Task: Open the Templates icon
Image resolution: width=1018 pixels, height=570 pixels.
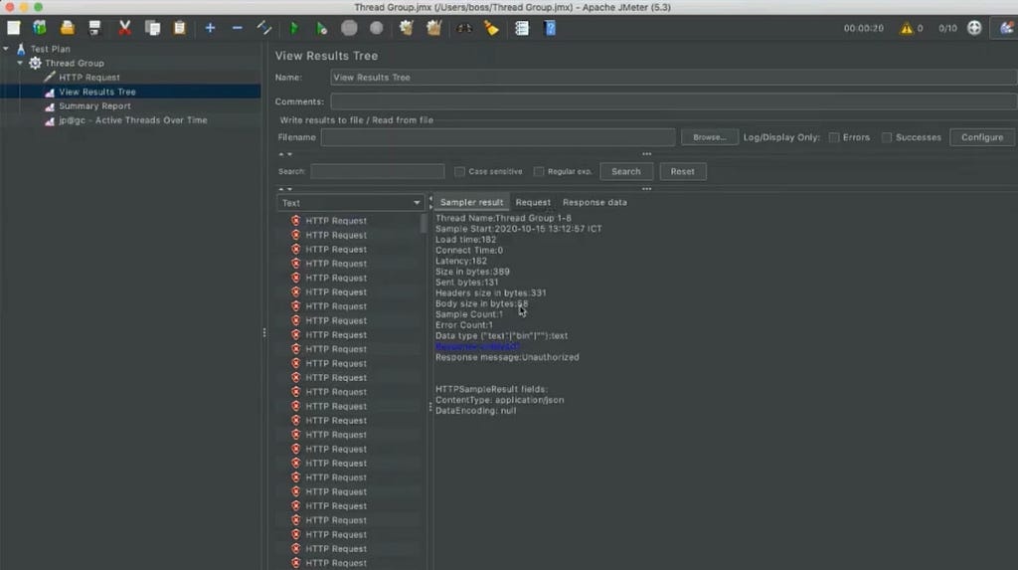Action: (x=40, y=28)
